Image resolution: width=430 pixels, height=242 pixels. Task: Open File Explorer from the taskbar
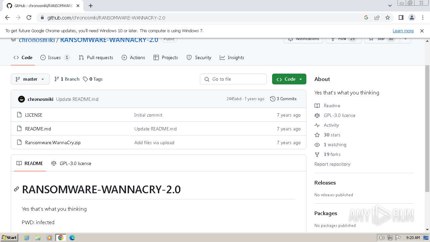38,238
